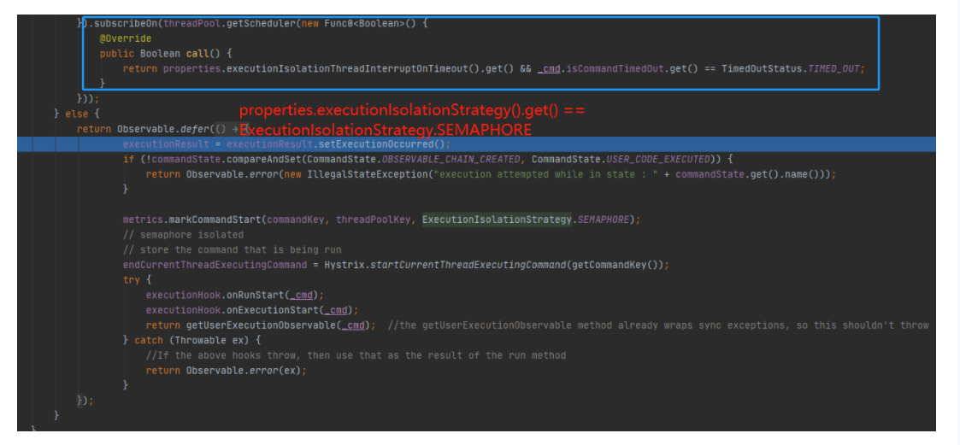Click comment about wrapping sync exceptions

click(x=658, y=325)
